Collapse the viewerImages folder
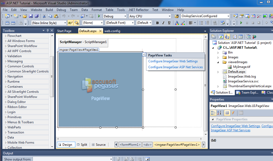The height and width of the screenshot is (161, 273). pyautogui.click(x=218, y=62)
